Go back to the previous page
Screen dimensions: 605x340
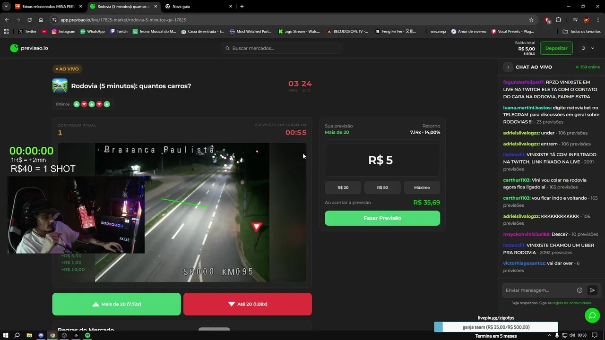pos(7,20)
